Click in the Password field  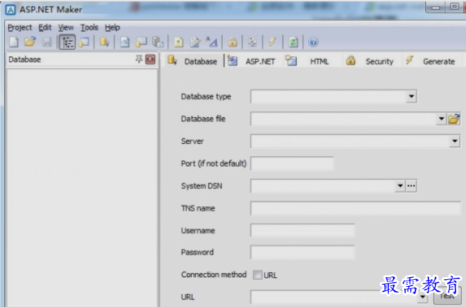click(303, 252)
